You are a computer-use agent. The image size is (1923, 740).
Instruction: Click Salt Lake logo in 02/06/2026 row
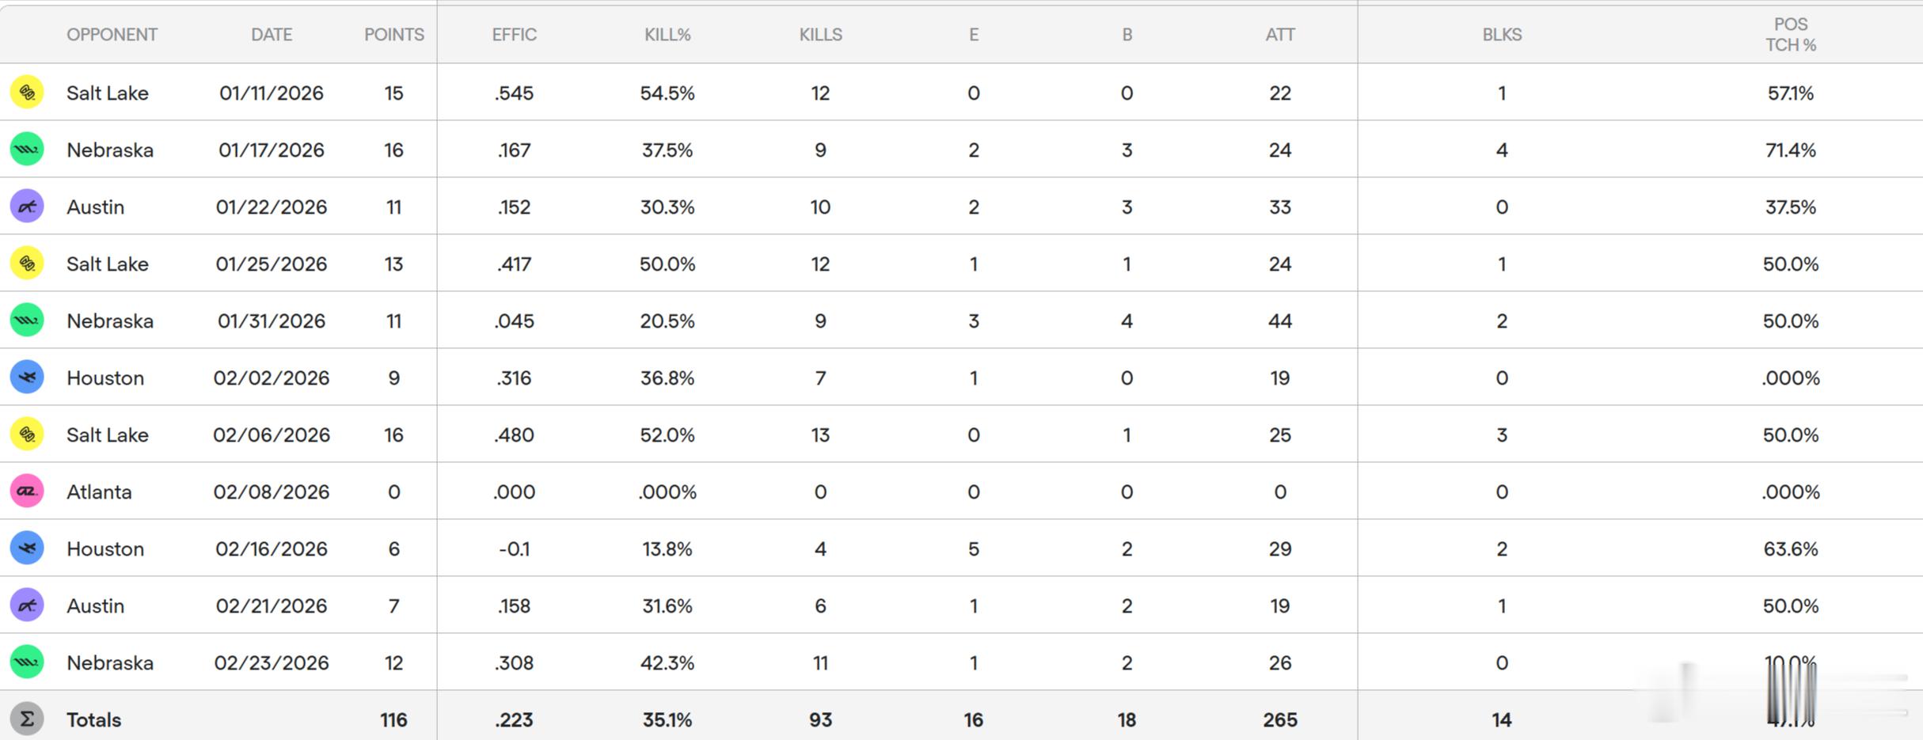point(27,435)
